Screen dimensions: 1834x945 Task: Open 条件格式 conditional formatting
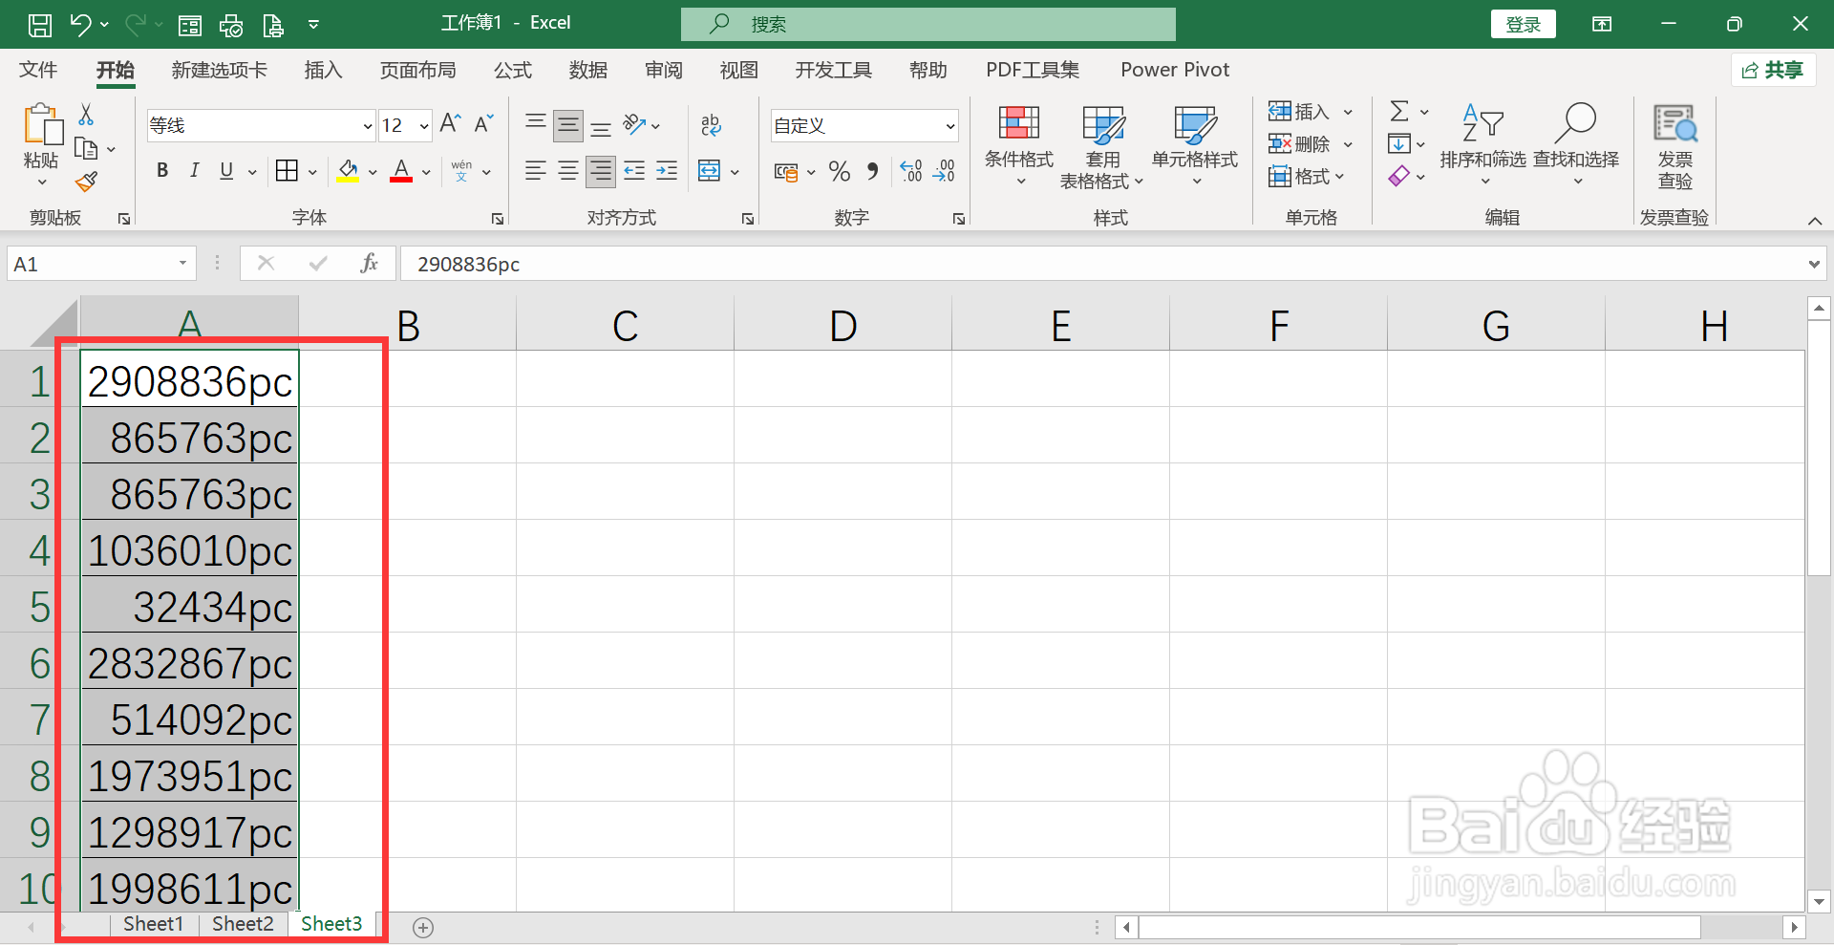[x=1019, y=145]
